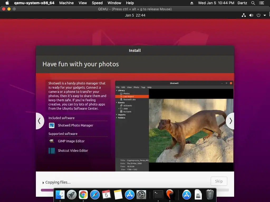Click the installation progress bar
The image size is (270, 202).
point(135,190)
